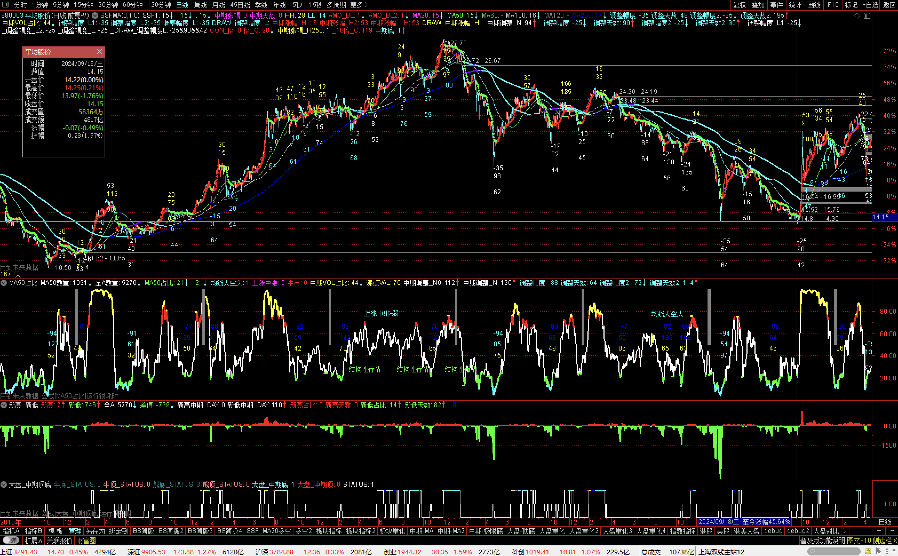Toggle the side panel icon beside the diamond

(867, 16)
